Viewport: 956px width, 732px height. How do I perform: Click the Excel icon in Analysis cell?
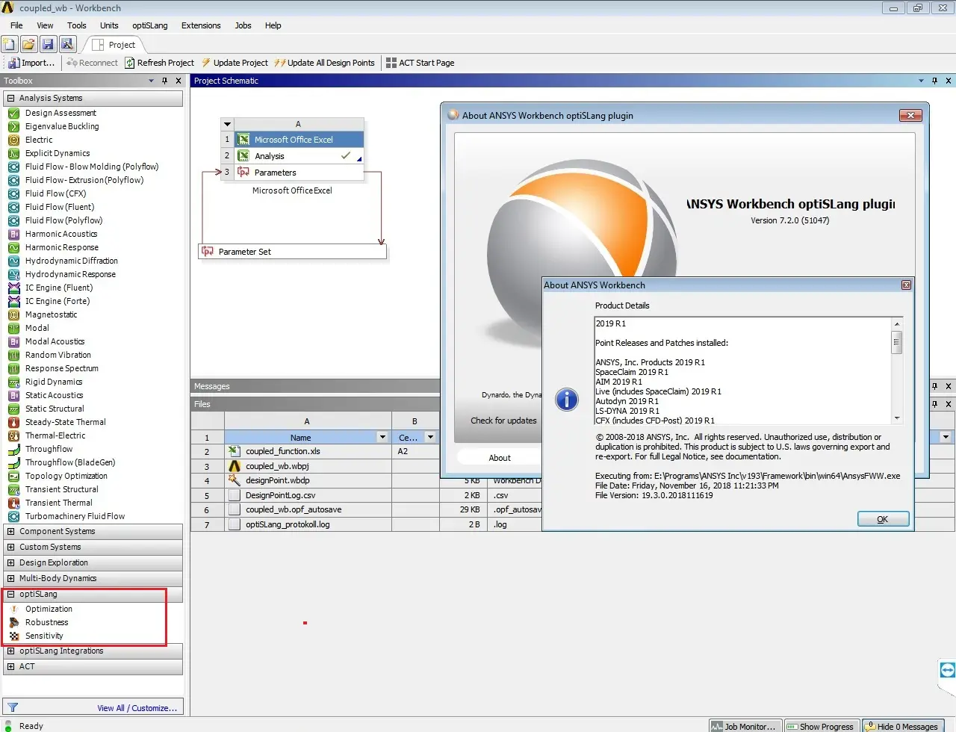pos(243,156)
